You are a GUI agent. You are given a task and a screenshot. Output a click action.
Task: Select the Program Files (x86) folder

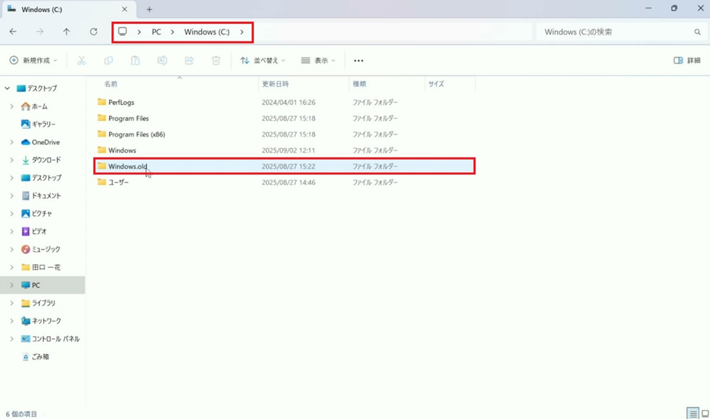tap(136, 134)
